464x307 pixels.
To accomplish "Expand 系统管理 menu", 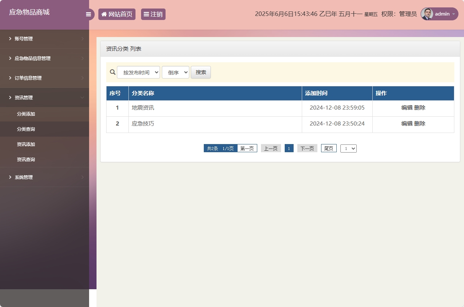I will coord(45,177).
